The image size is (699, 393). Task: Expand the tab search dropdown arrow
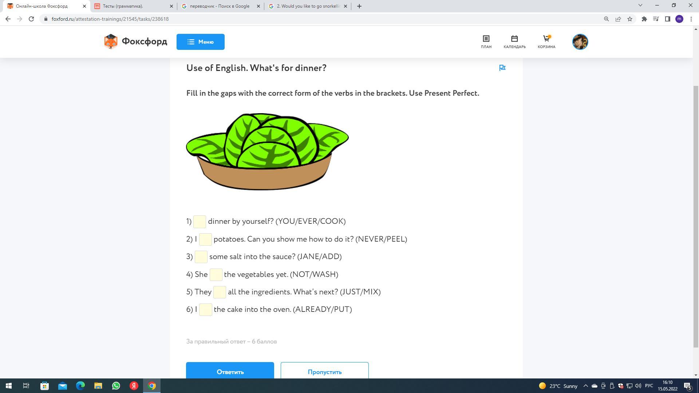[640, 5]
